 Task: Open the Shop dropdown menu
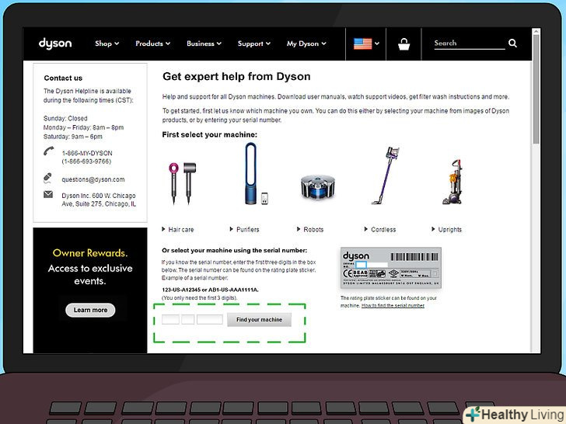[107, 43]
